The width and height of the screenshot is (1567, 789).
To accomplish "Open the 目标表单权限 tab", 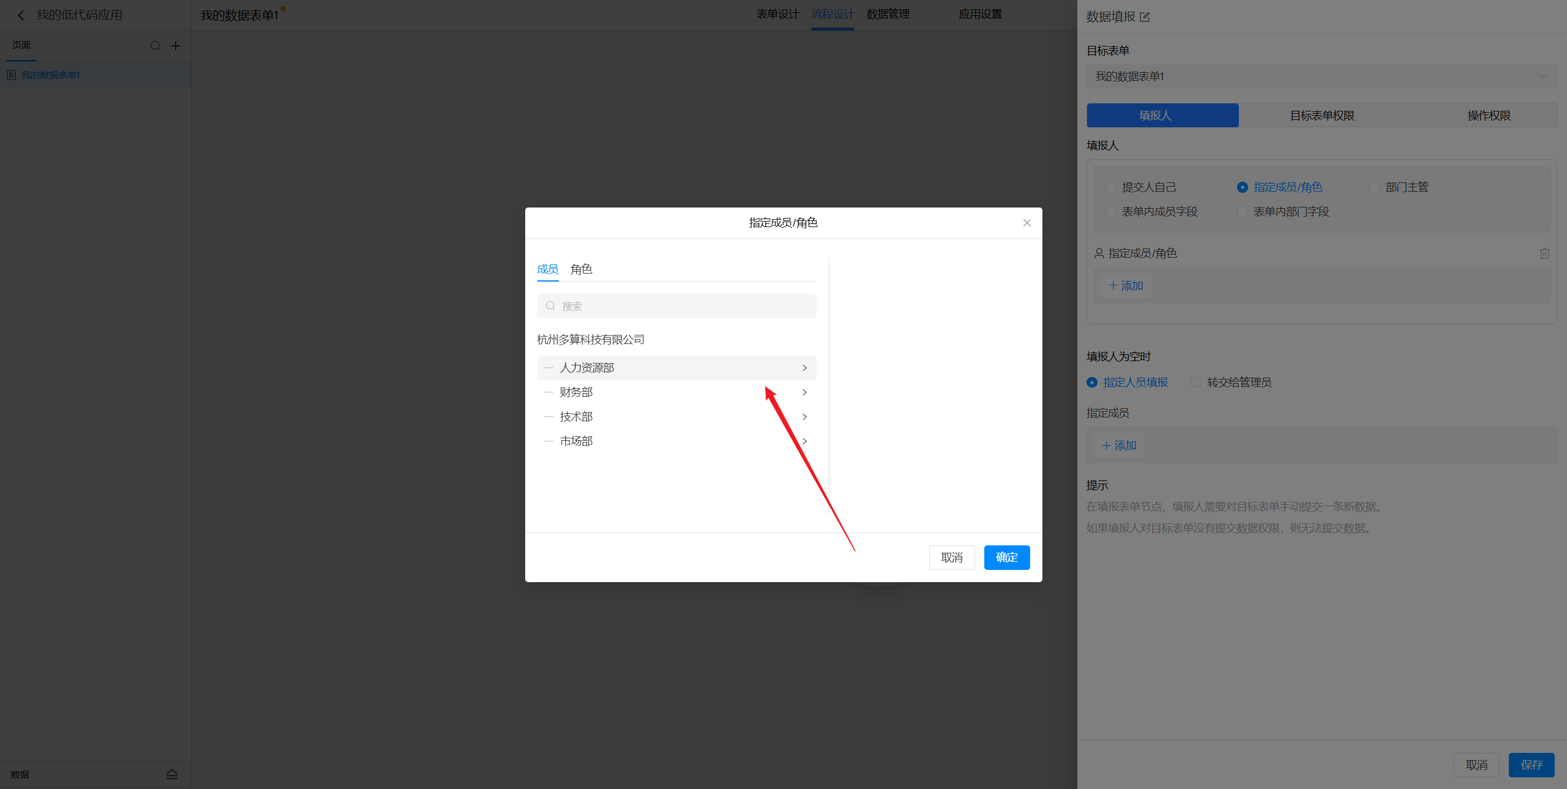I will pos(1322,116).
